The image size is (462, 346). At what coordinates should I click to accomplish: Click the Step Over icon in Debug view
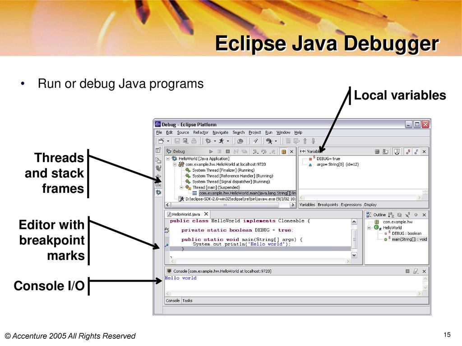pyautogui.click(x=264, y=151)
